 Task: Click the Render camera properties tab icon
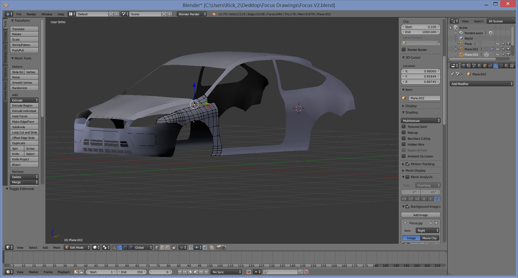point(463,66)
